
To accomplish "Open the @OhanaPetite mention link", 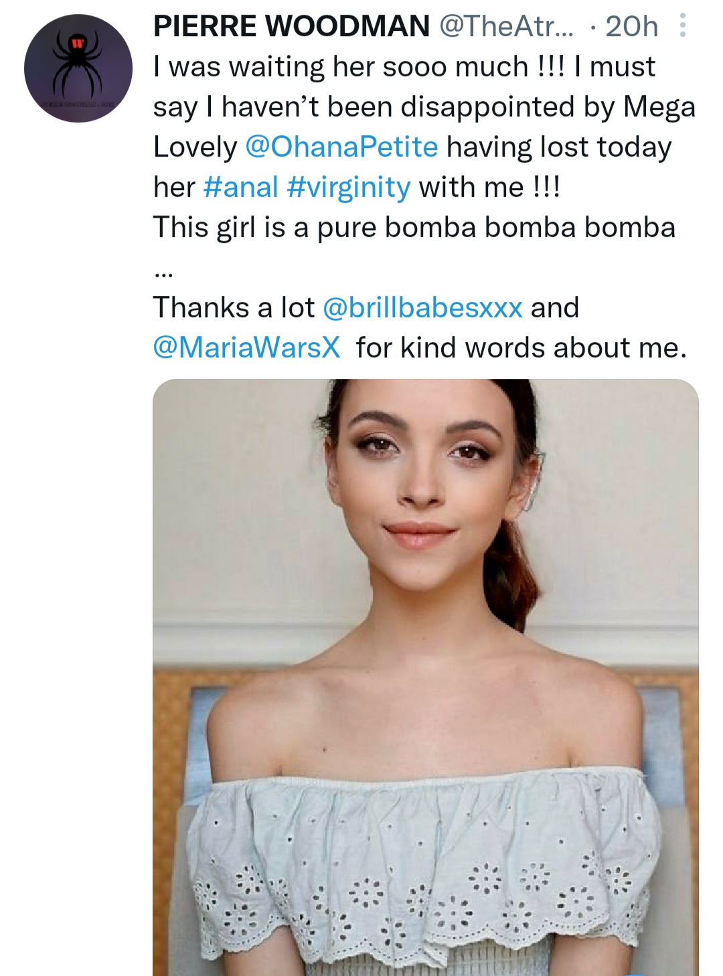I will tap(341, 147).
